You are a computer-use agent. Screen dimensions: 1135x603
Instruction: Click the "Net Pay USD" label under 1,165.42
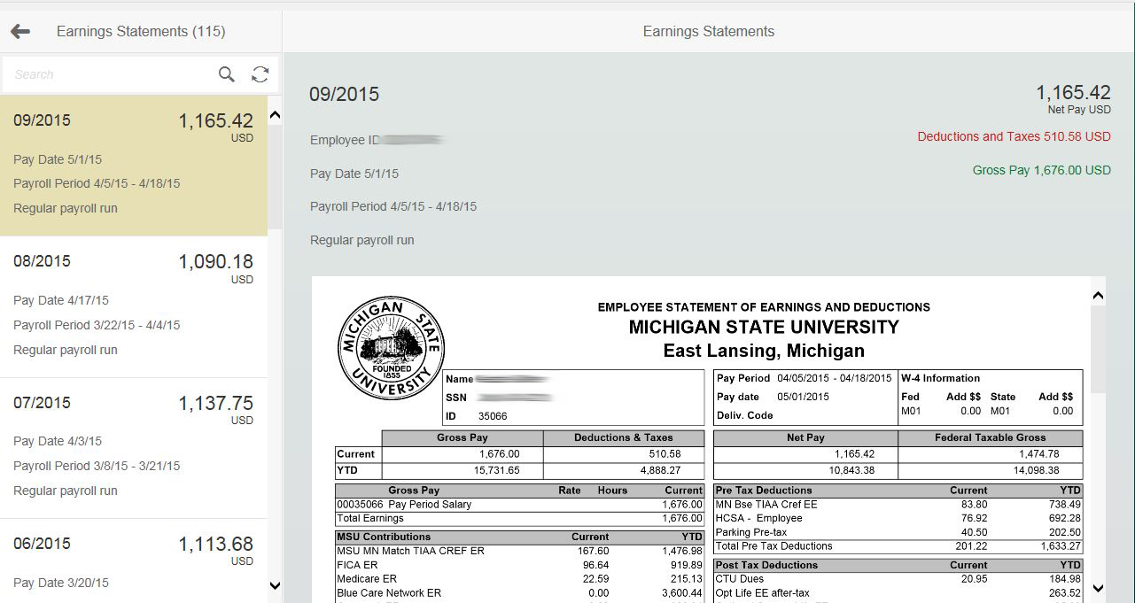1079,110
